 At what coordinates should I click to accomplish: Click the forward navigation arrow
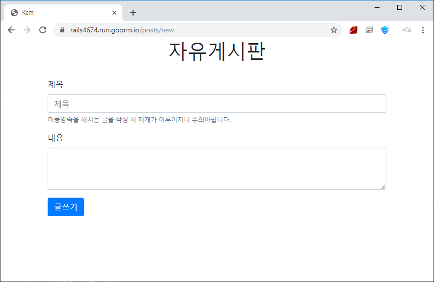[27, 30]
